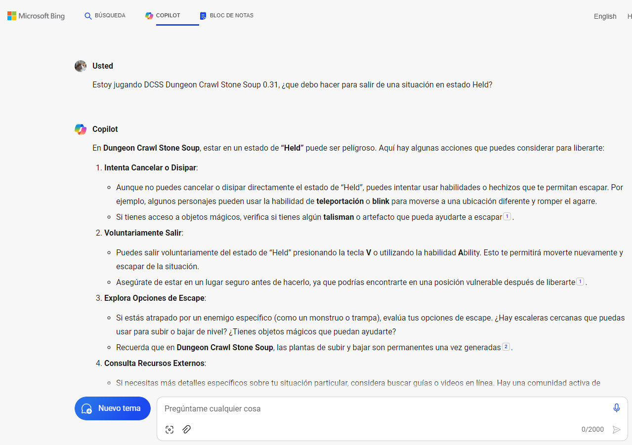The height and width of the screenshot is (445, 632).
Task: Click the user avatar next to Usted
Action: point(81,66)
